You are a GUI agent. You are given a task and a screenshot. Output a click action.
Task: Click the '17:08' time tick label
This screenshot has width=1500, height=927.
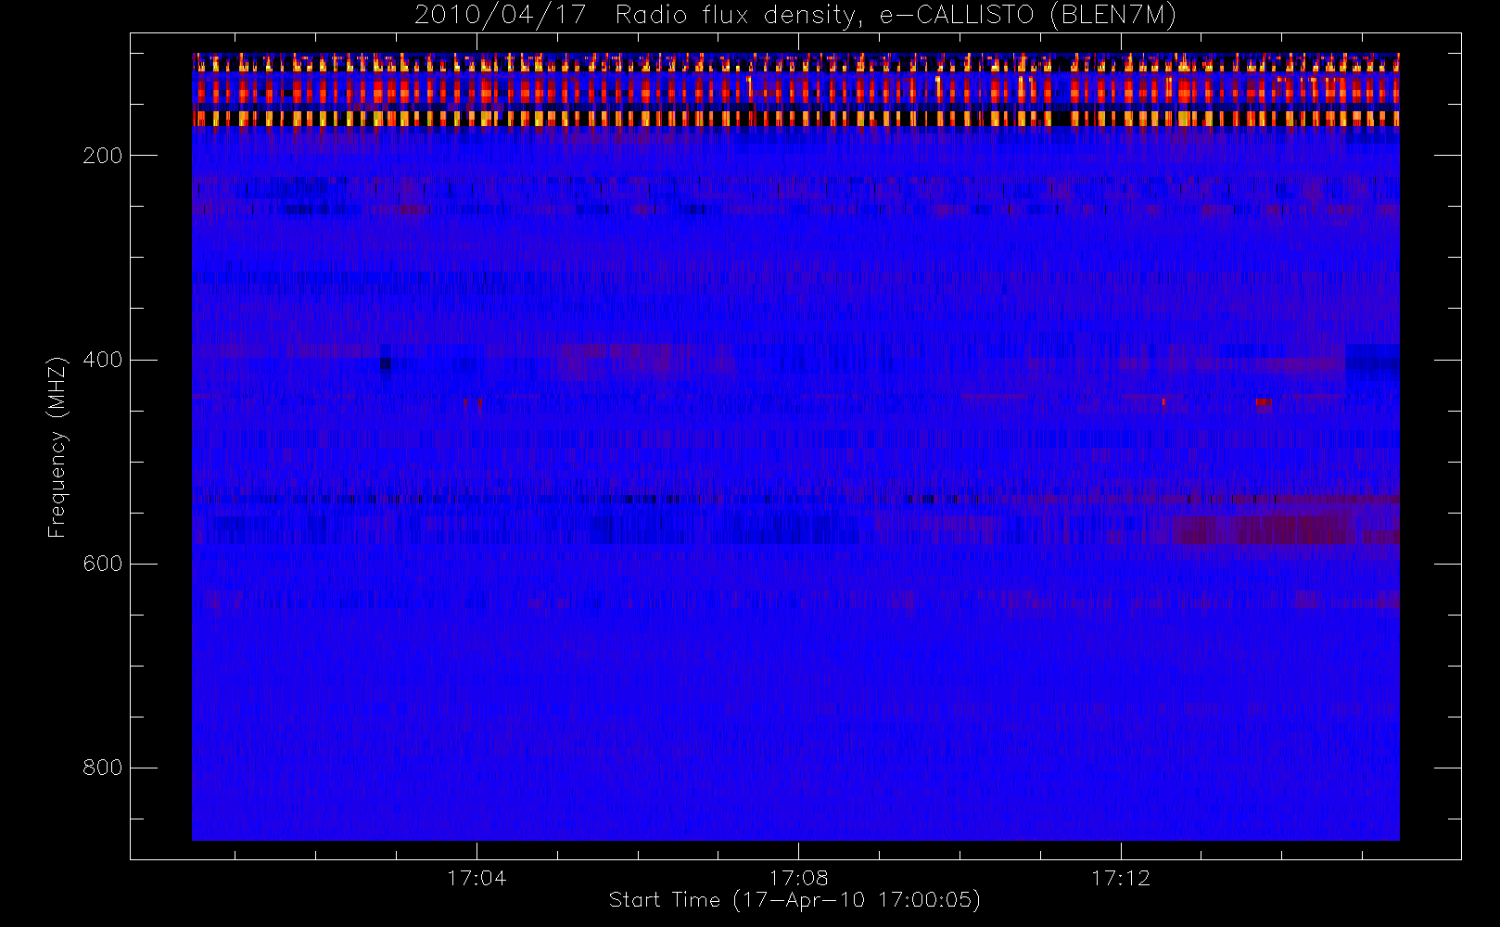click(x=798, y=878)
